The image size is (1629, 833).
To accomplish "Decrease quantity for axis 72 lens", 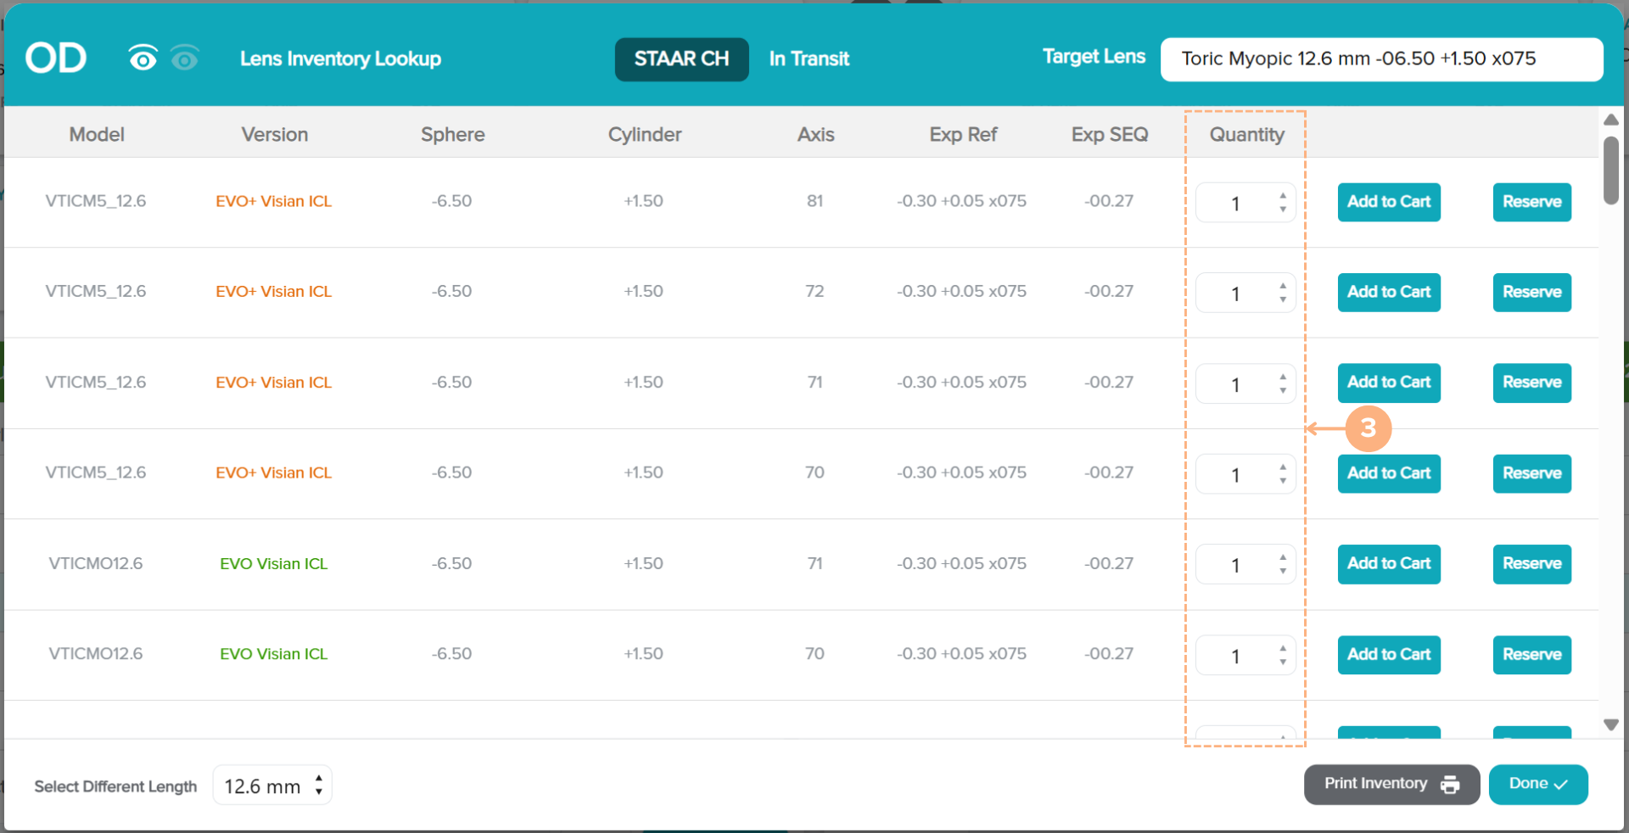I will click(x=1283, y=299).
